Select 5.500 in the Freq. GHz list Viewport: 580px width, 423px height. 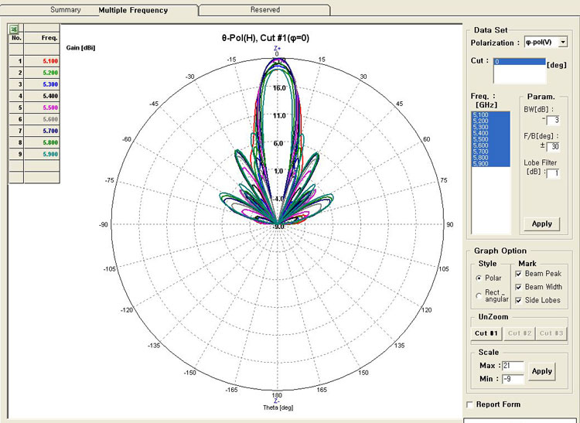490,139
